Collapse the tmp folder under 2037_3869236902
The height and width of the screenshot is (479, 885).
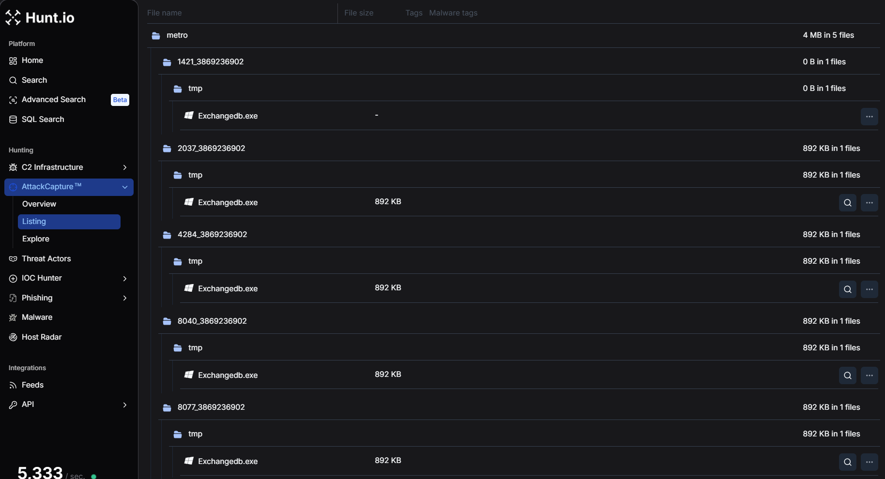pyautogui.click(x=525, y=175)
